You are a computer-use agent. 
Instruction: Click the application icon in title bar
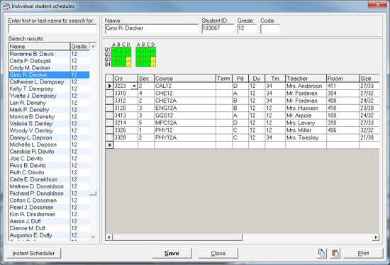[x=6, y=6]
